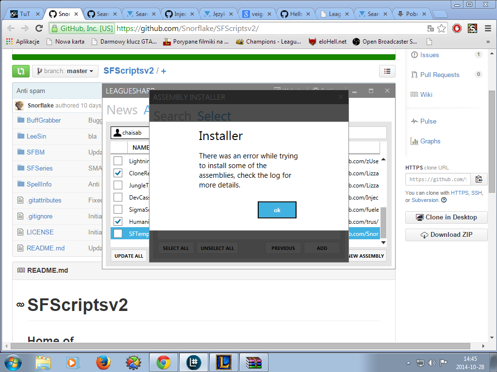Click Clone in Desktop button
This screenshot has height=372, width=497.
(447, 217)
